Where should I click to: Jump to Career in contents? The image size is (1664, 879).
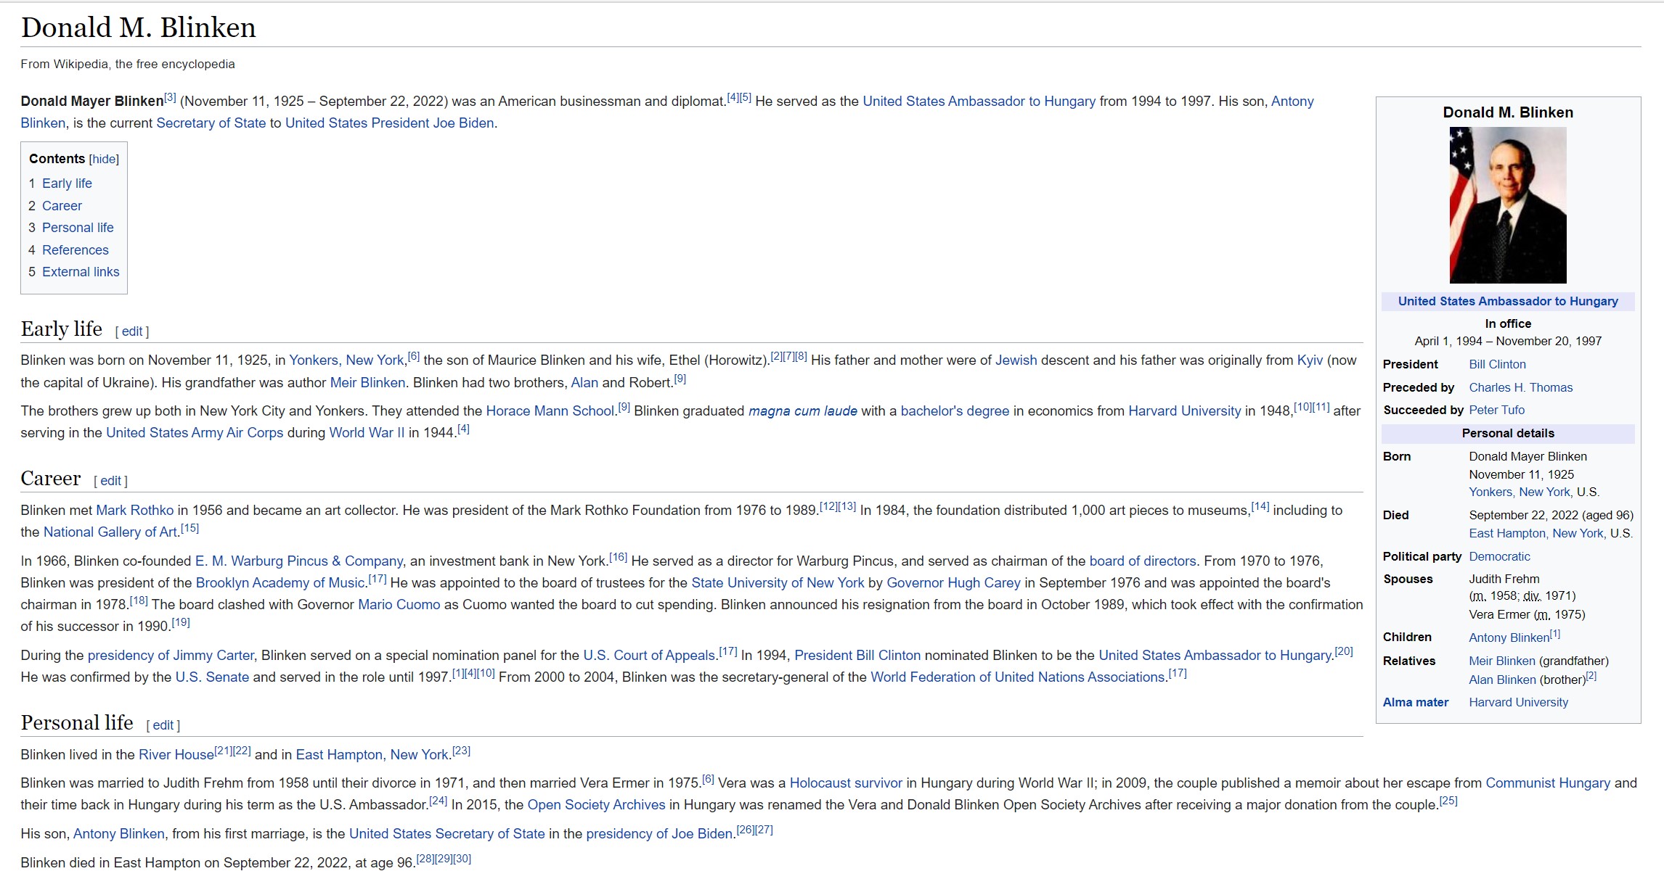point(62,206)
